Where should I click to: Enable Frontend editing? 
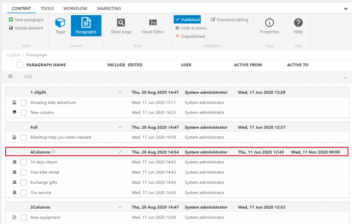[x=229, y=20]
